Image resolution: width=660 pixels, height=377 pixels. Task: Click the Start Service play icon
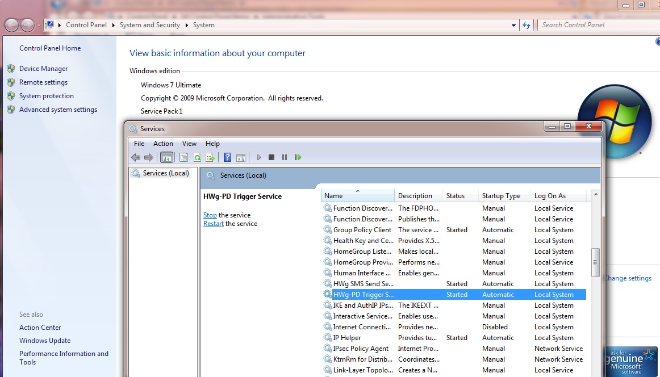pos(259,157)
